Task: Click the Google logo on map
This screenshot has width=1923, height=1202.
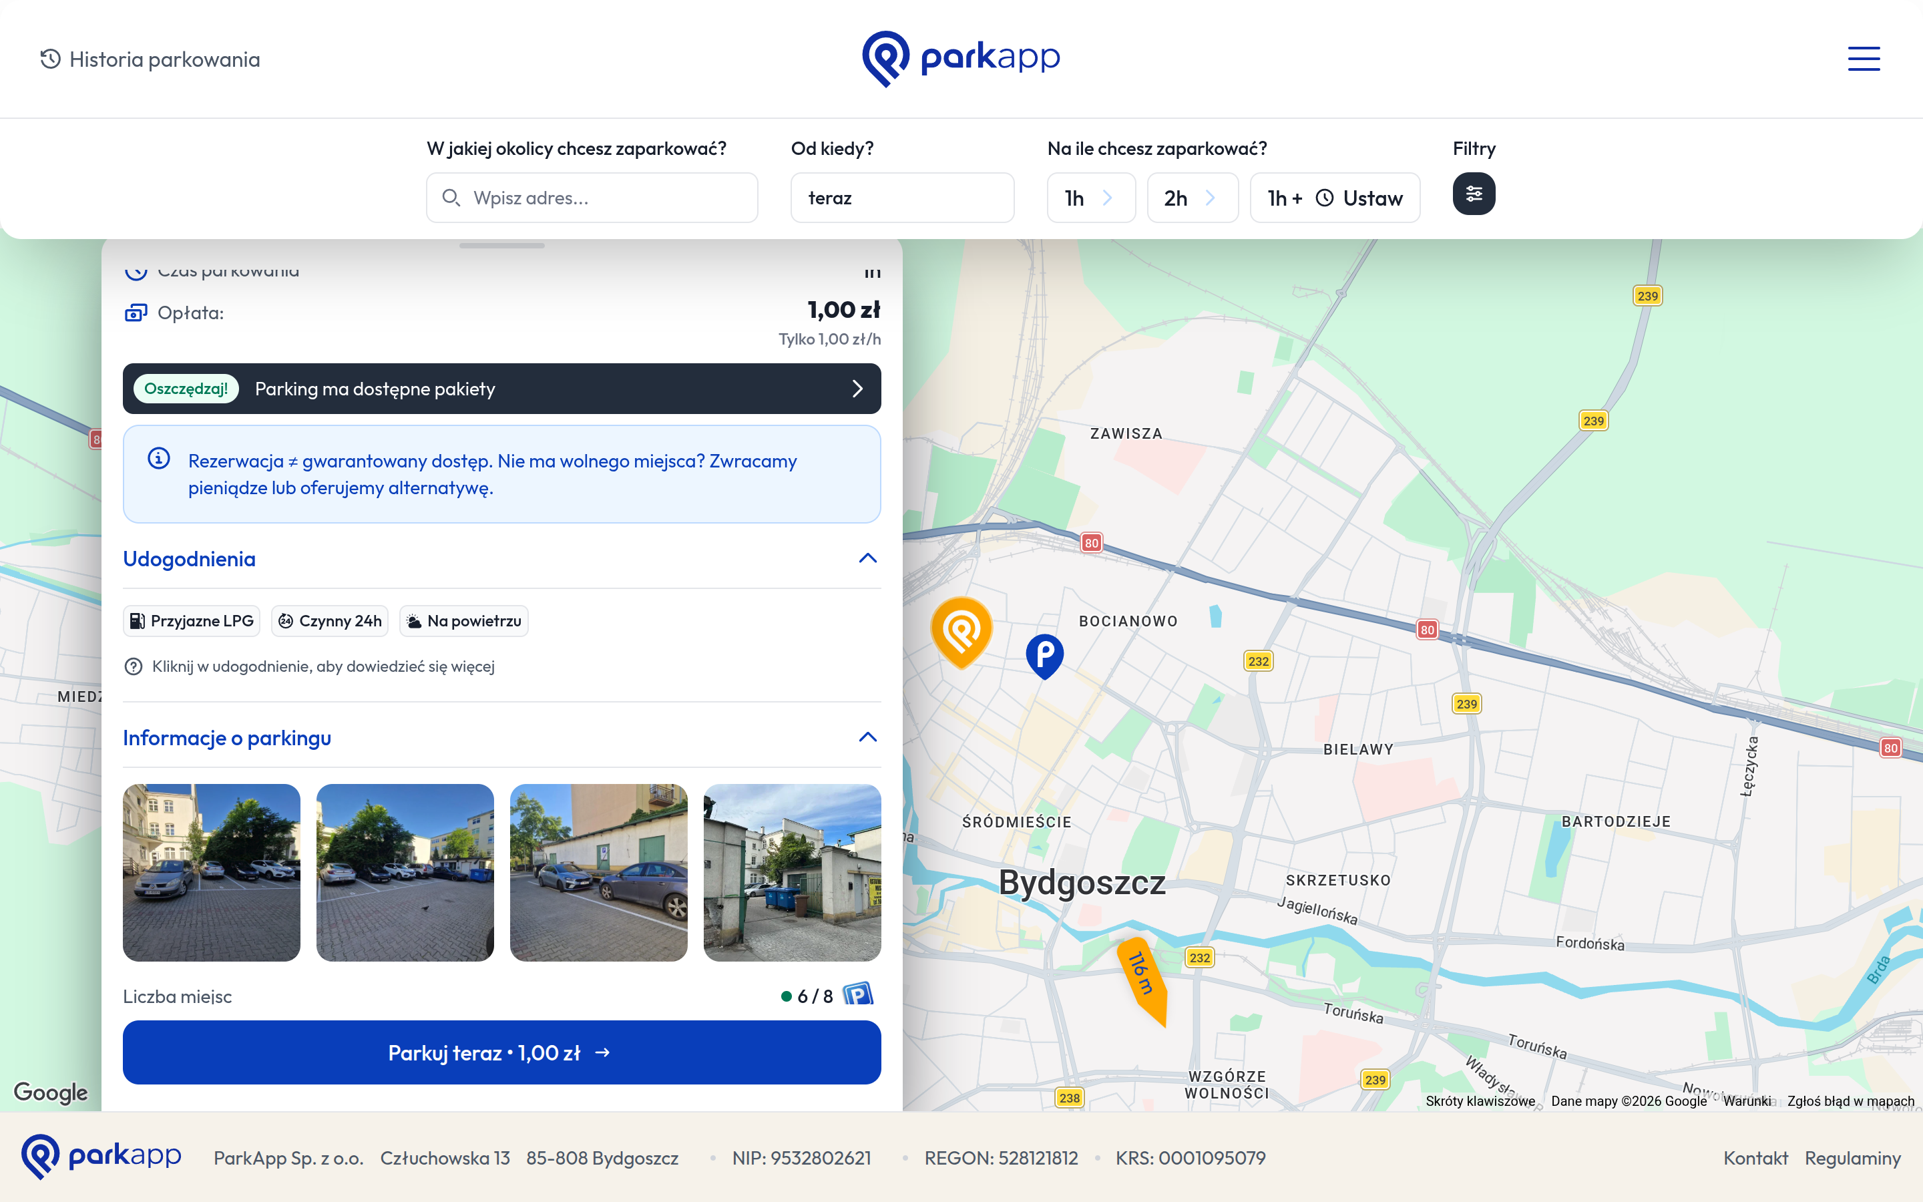Action: 51,1092
